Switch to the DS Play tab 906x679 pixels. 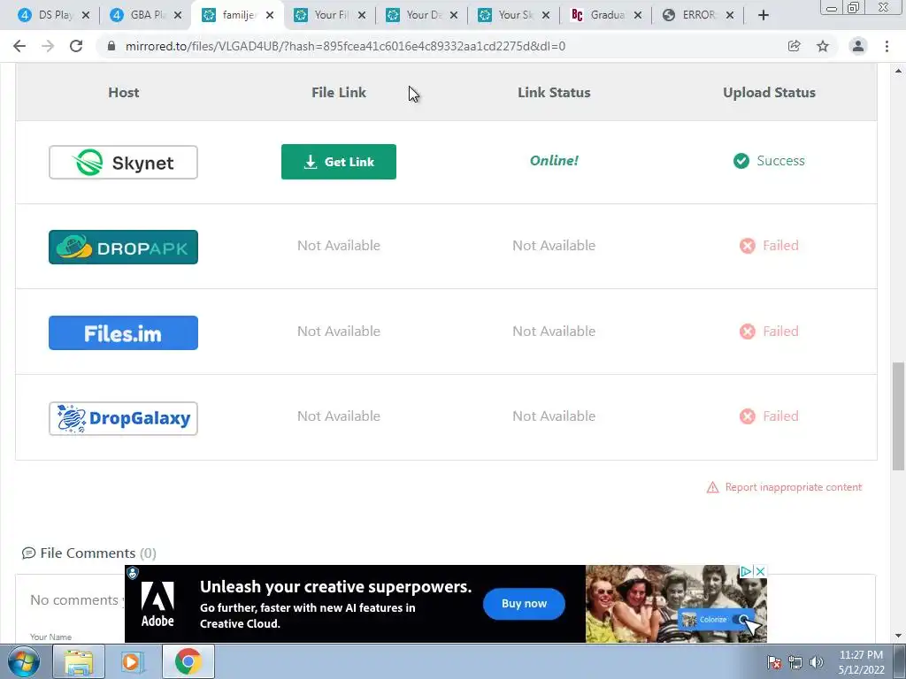[x=53, y=15]
